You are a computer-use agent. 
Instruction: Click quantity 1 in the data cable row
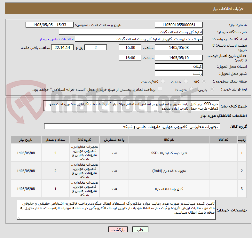pos(55,189)
